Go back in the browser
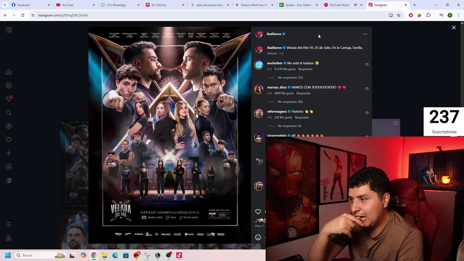This screenshot has height=261, width=464. 5,15
